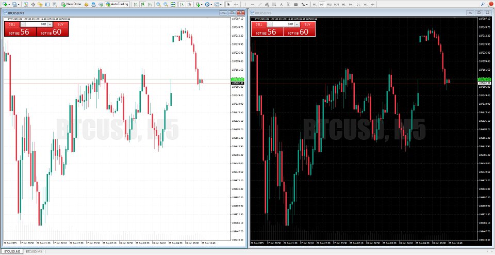Switch chart to line chart type
This screenshot has height=255, width=495.
(x=150, y=5)
